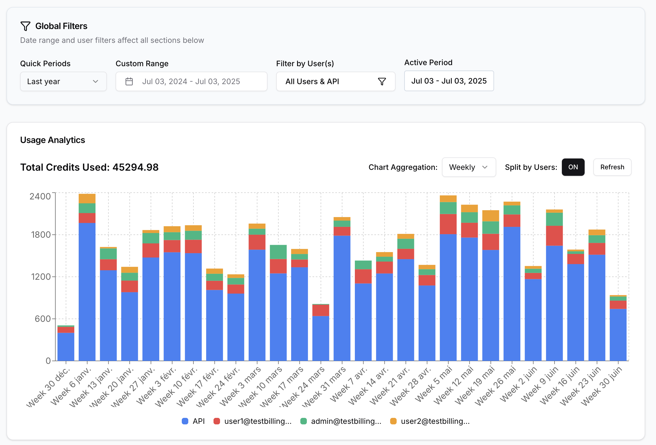The image size is (656, 445).
Task: Click the orange user2 legend marker
Action: [x=393, y=421]
